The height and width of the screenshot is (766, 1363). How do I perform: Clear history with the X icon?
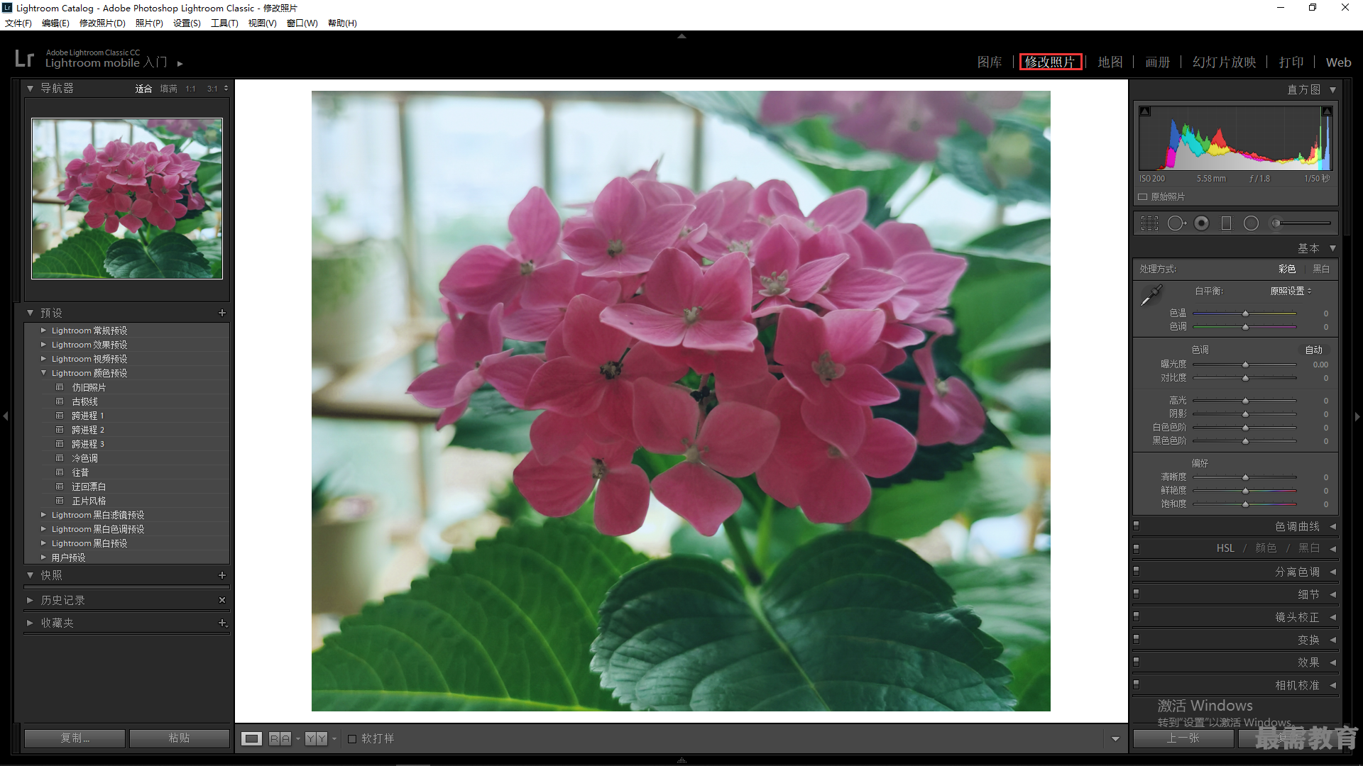pyautogui.click(x=222, y=600)
